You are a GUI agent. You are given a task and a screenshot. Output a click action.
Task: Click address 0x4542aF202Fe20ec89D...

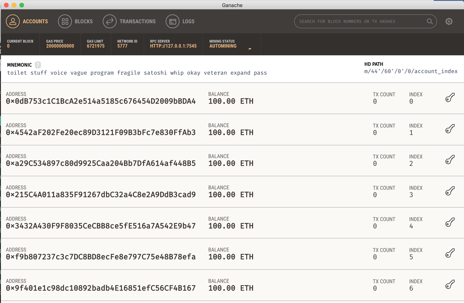coord(101,133)
